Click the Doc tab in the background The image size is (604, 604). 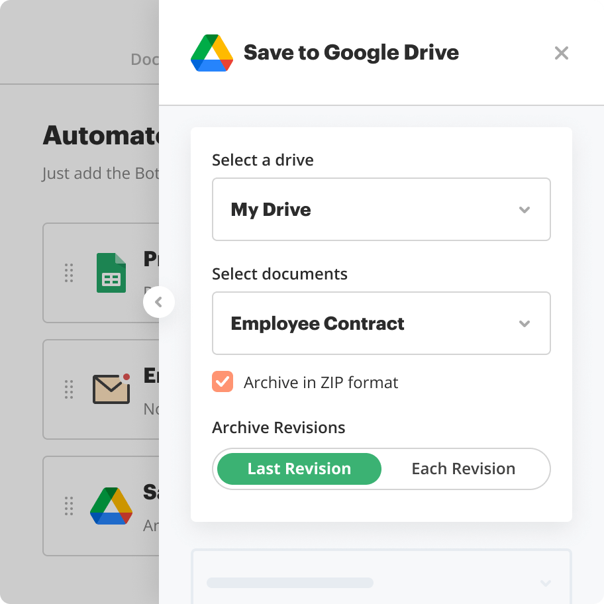(146, 60)
